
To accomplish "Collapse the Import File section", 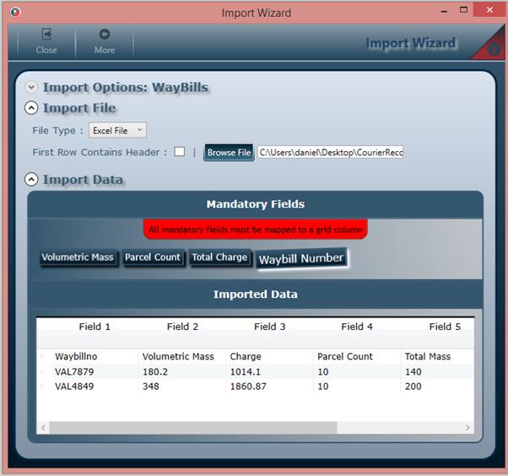I will [x=32, y=108].
